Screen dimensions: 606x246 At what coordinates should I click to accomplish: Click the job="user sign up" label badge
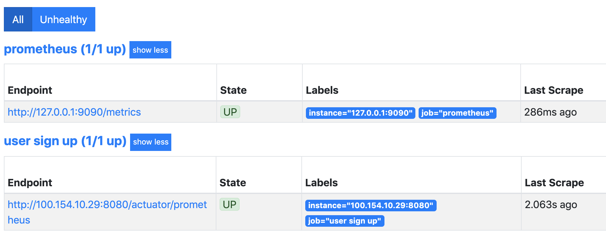345,221
